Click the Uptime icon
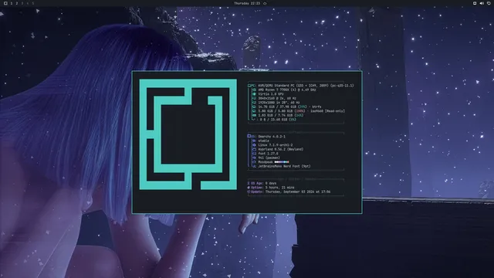The image size is (494, 278). coord(249,188)
